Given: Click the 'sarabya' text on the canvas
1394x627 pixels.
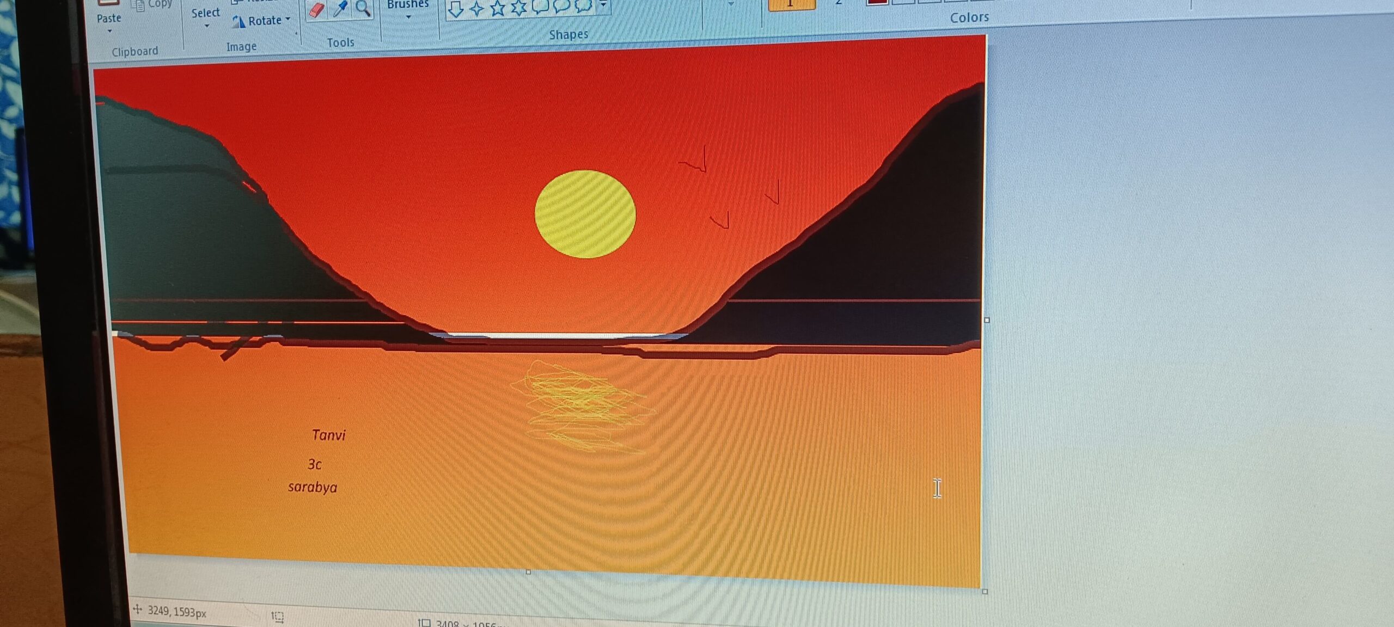Looking at the screenshot, I should (x=313, y=487).
